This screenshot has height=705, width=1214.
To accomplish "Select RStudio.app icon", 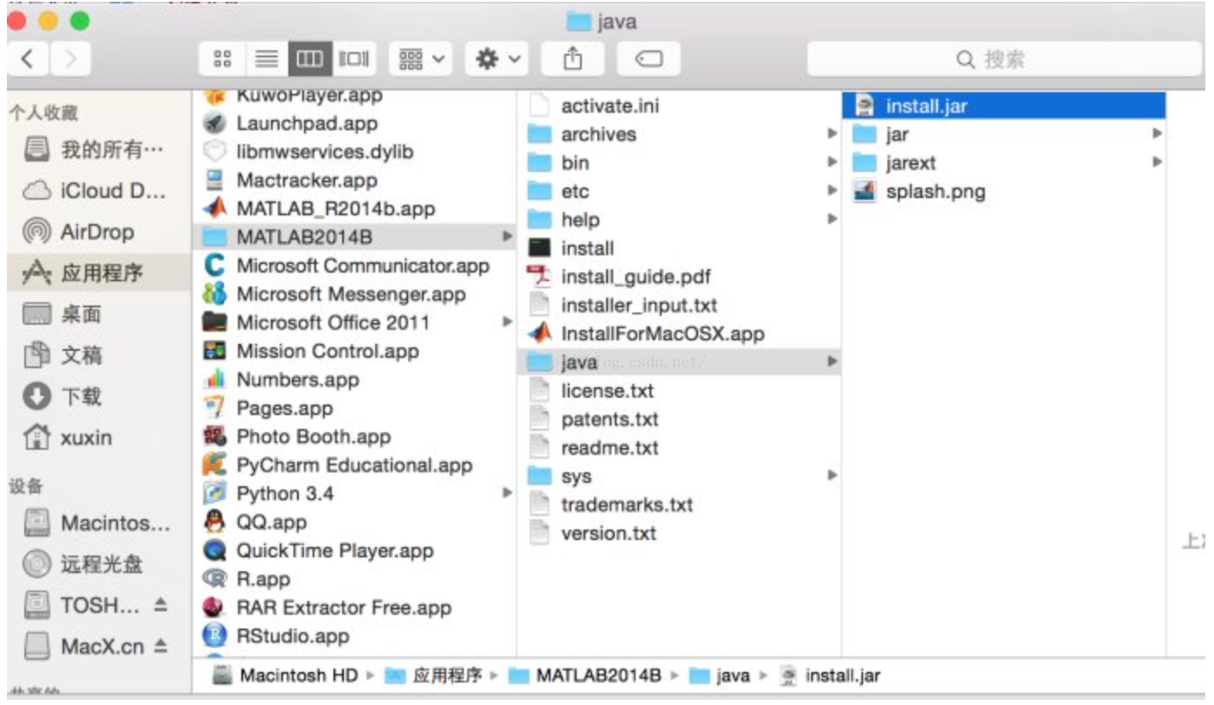I will pyautogui.click(x=214, y=636).
